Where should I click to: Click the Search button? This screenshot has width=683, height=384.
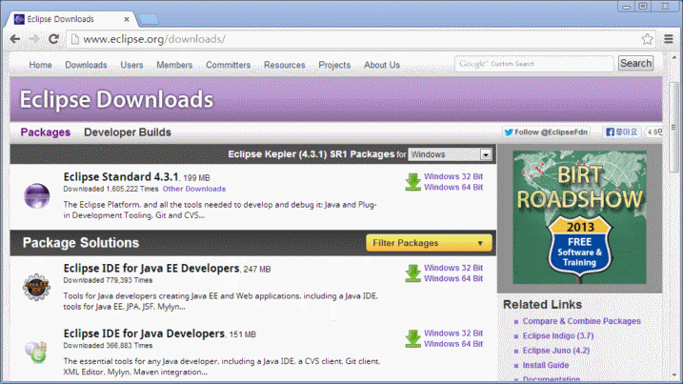click(636, 63)
